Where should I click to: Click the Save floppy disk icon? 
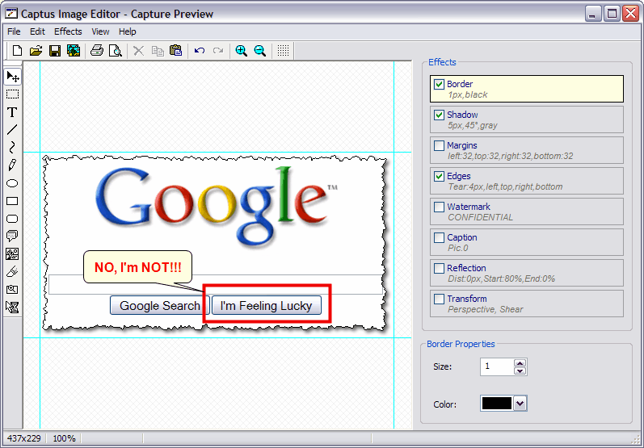click(55, 51)
